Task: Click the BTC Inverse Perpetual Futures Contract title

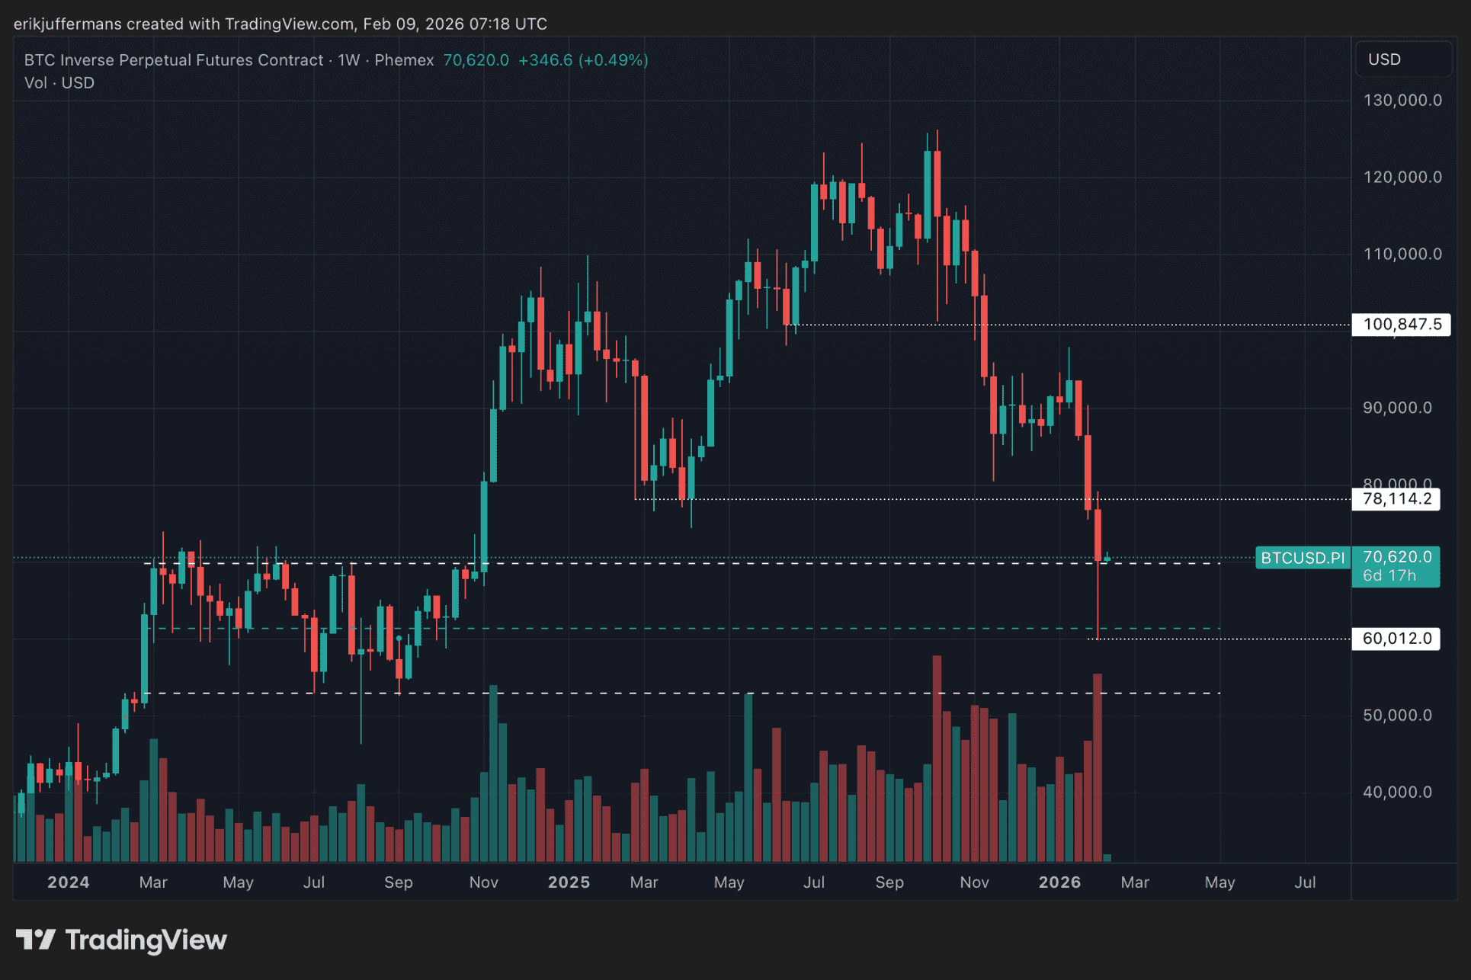Action: point(174,60)
